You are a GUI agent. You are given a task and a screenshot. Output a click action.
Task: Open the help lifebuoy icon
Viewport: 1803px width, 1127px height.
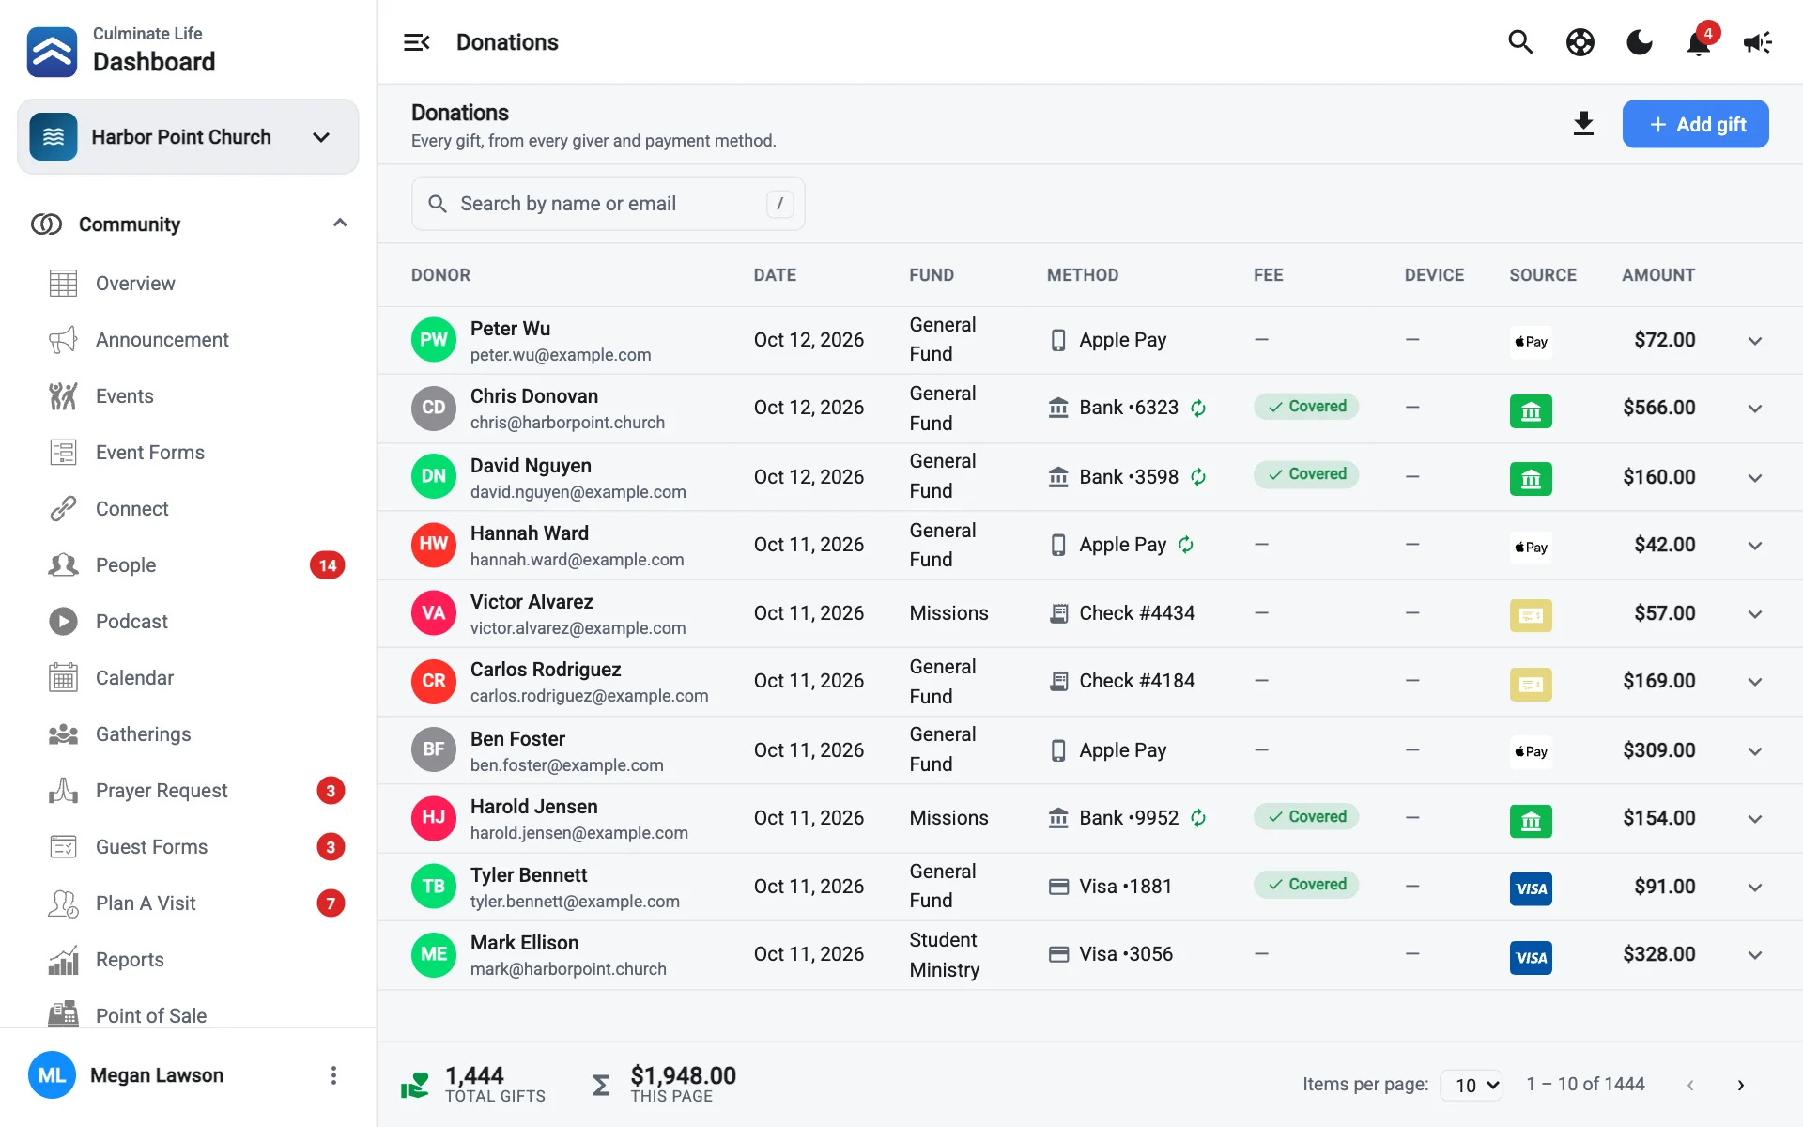coord(1580,42)
